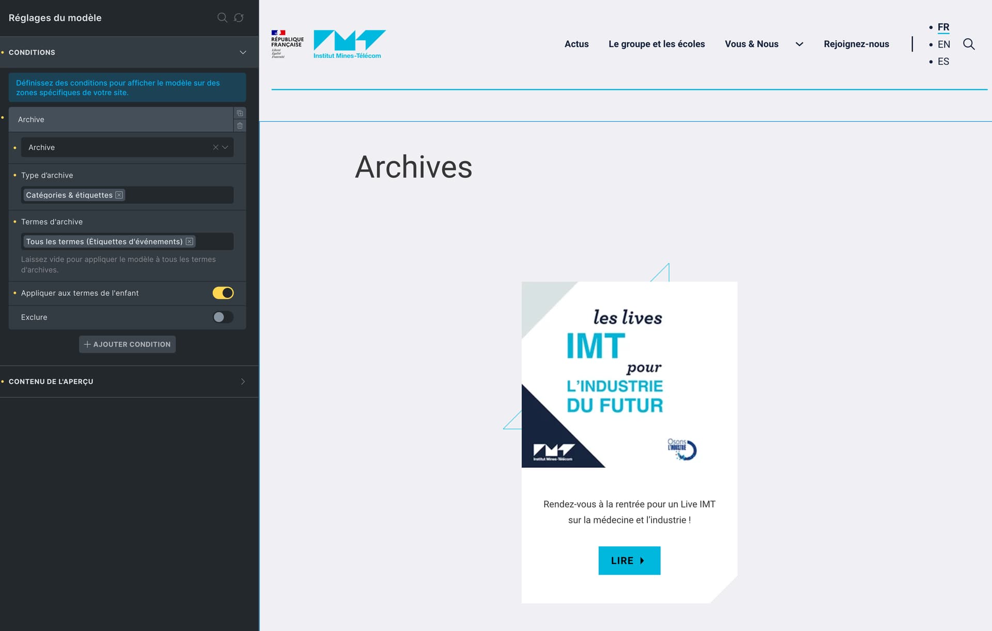The width and height of the screenshot is (992, 631).
Task: Click the reset icon in Réglages du modèle header
Action: click(239, 18)
